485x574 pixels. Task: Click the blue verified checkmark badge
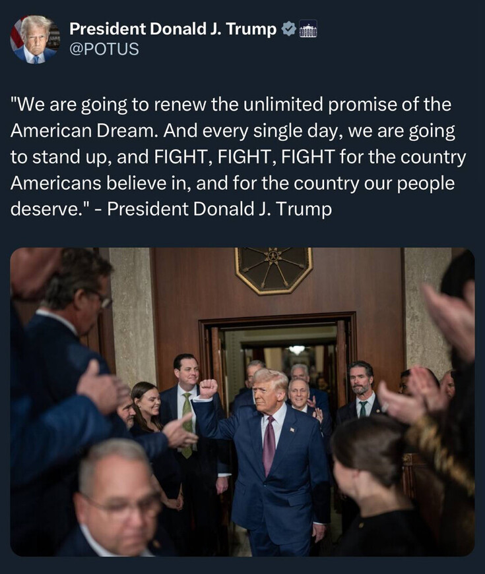[x=288, y=29]
